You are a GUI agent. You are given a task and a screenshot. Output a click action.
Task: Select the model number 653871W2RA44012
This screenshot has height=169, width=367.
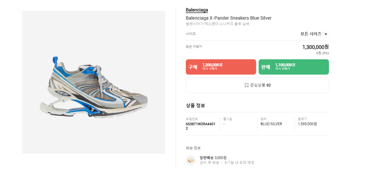coord(200,126)
